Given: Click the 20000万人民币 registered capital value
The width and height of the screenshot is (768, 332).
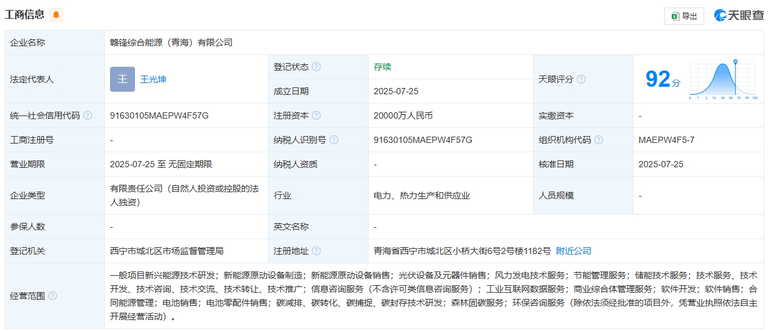Looking at the screenshot, I should pos(403,115).
